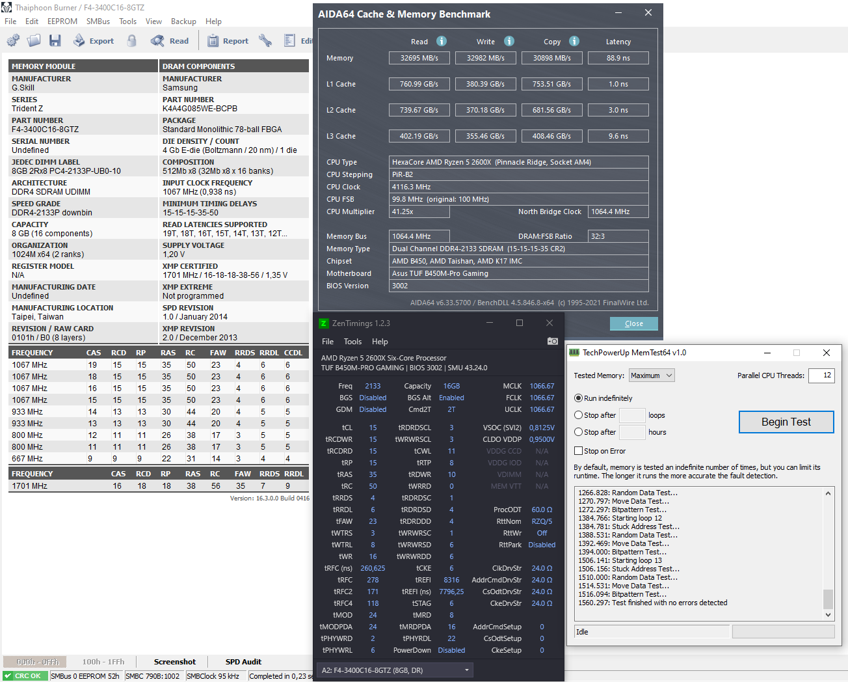
Task: Click the ProcODT value 60.0 Ω
Action: click(542, 510)
